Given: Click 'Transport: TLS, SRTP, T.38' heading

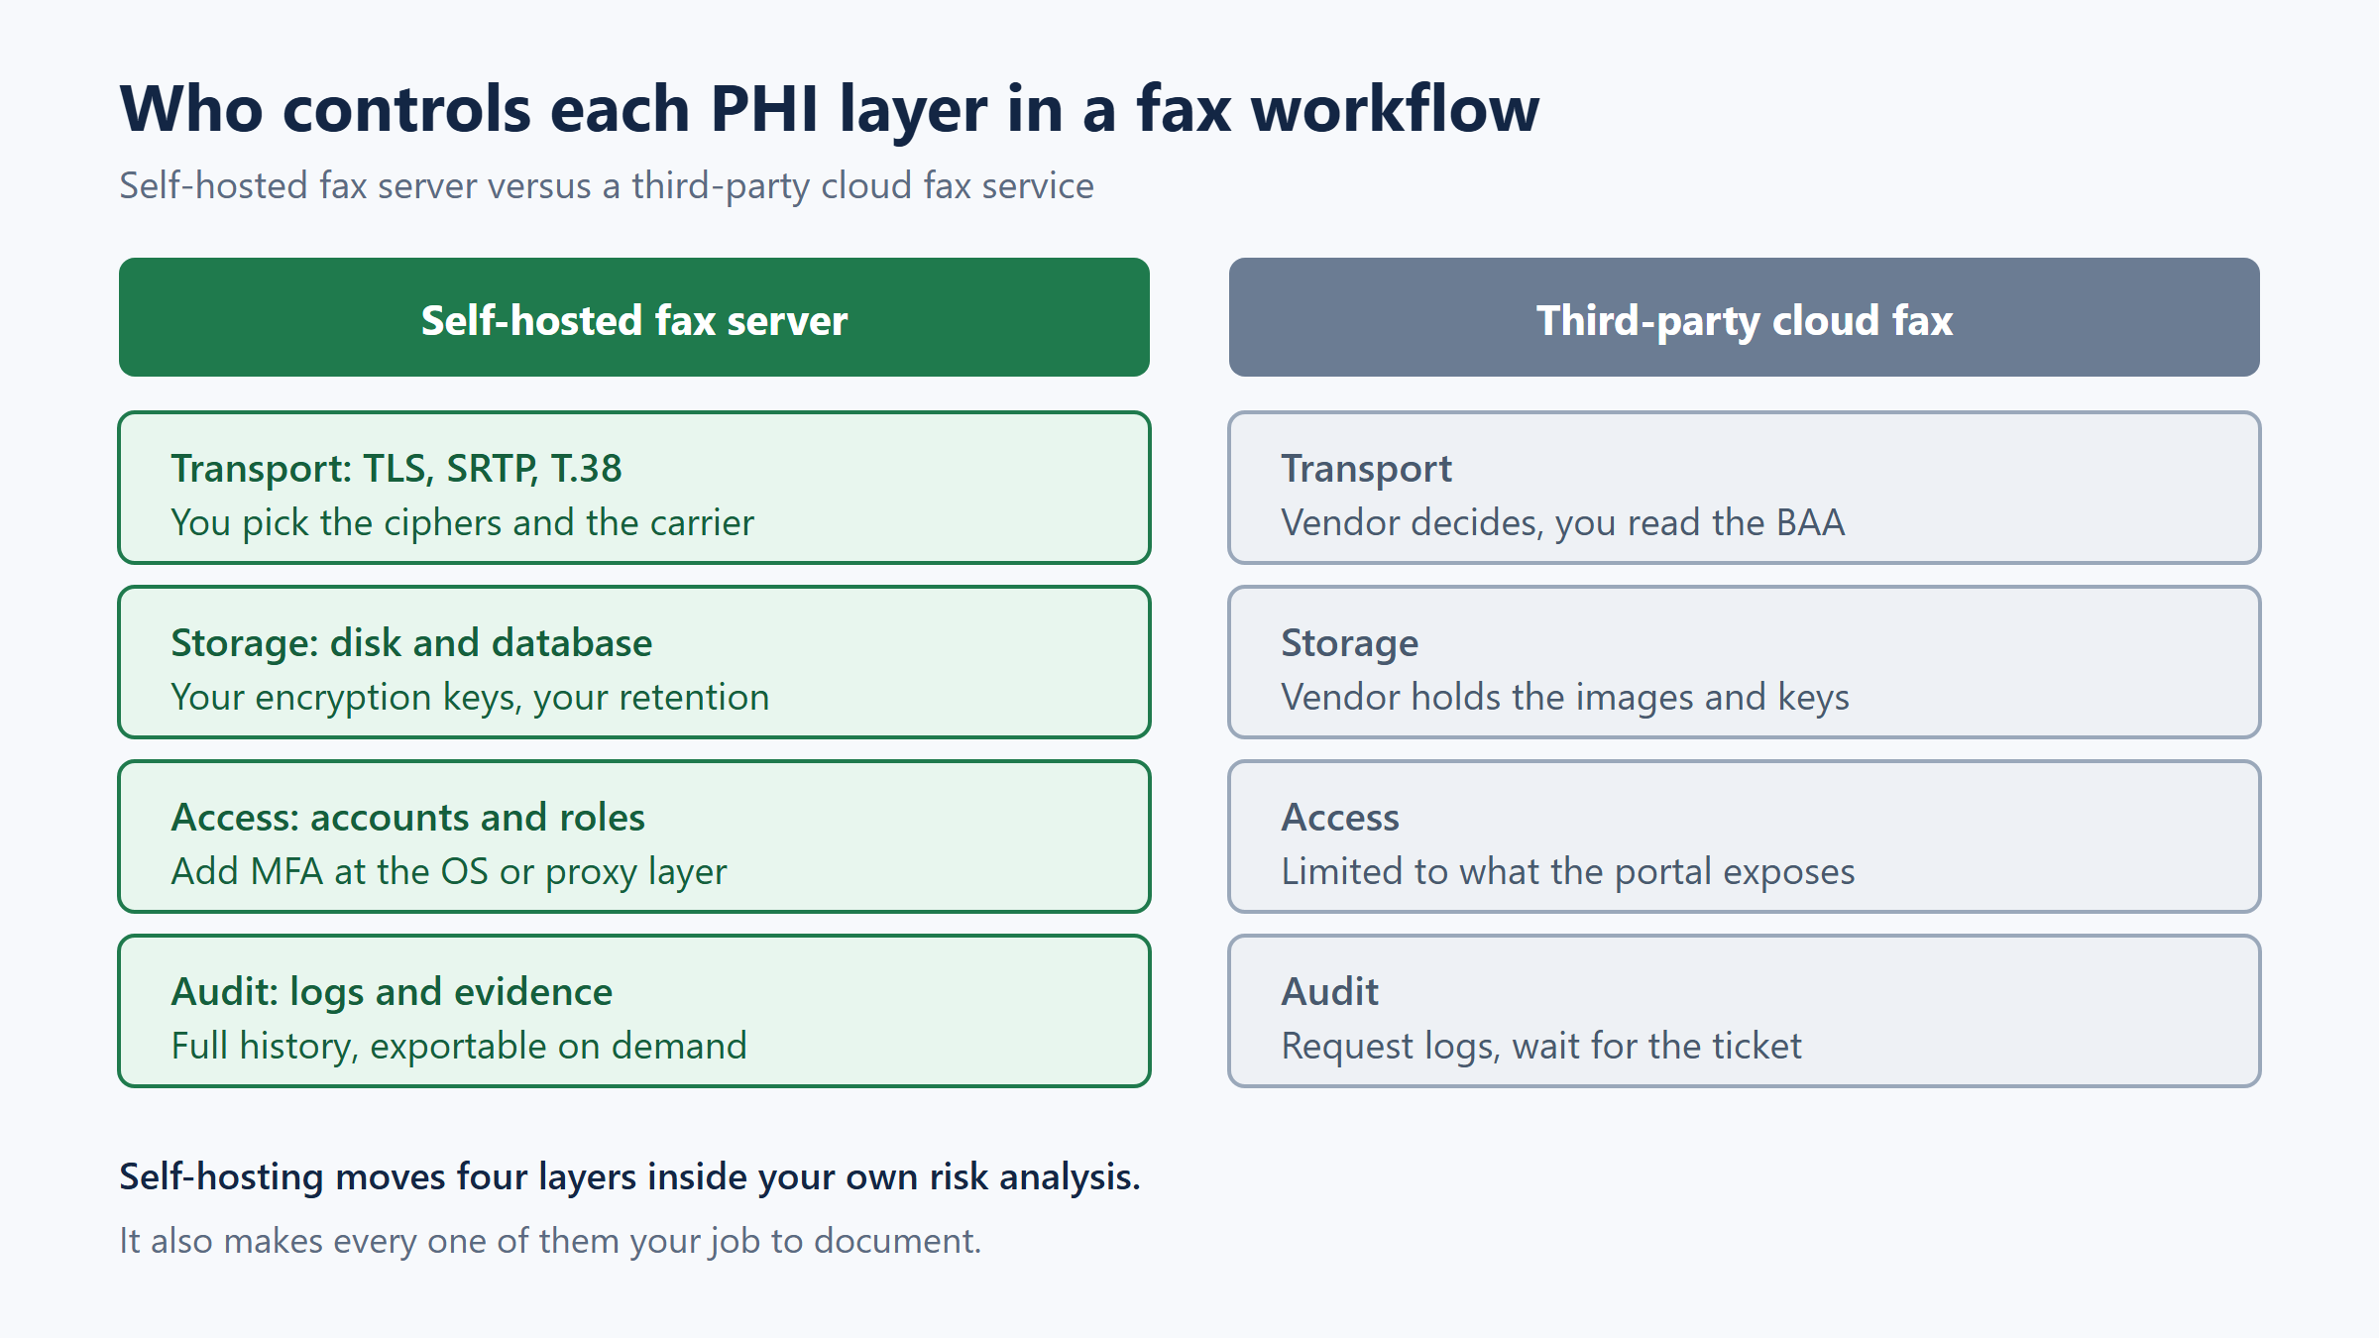Looking at the screenshot, I should pyautogui.click(x=396, y=469).
